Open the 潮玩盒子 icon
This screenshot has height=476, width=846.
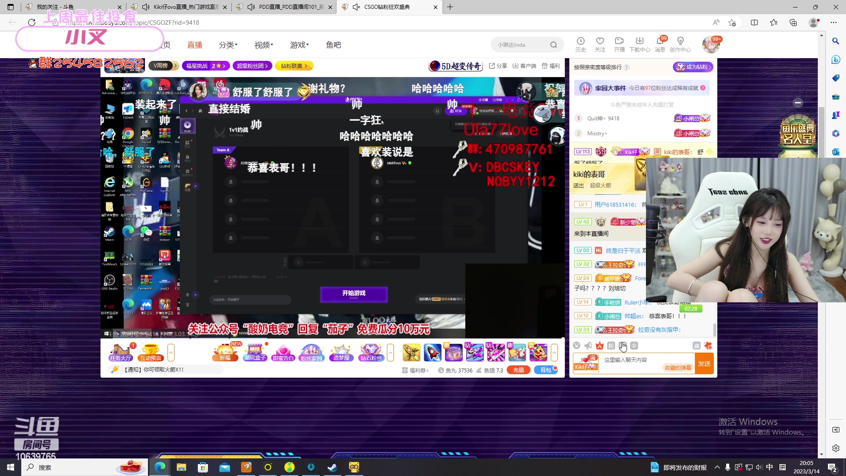click(x=255, y=352)
